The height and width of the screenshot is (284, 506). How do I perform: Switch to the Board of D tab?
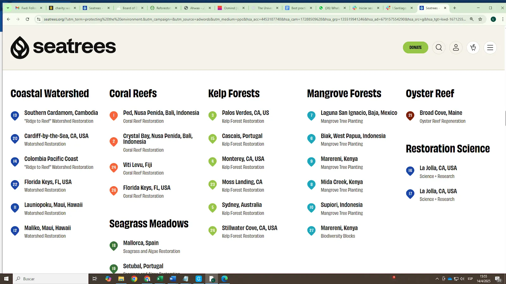coord(130,8)
